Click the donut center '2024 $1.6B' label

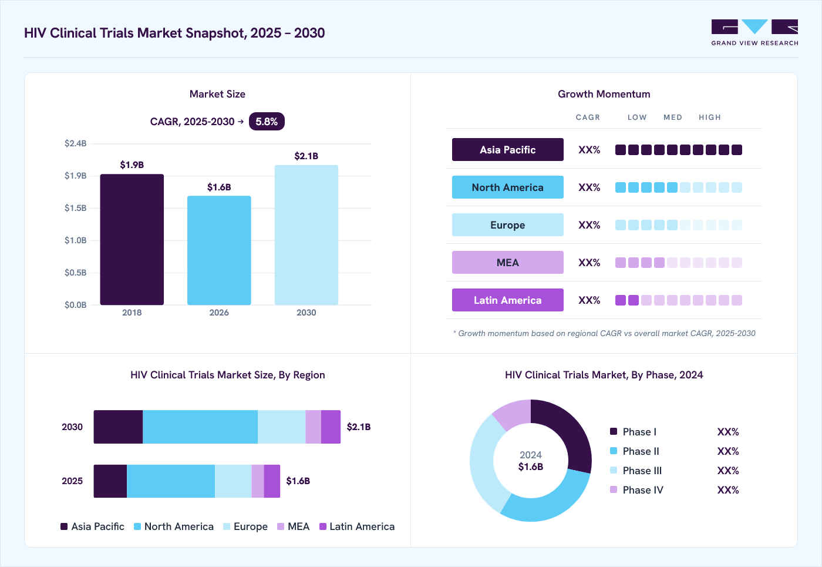[531, 461]
